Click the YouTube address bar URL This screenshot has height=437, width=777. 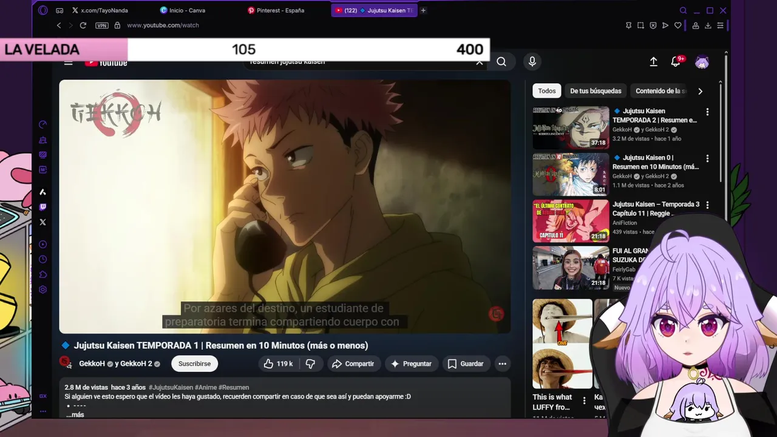[x=163, y=25]
